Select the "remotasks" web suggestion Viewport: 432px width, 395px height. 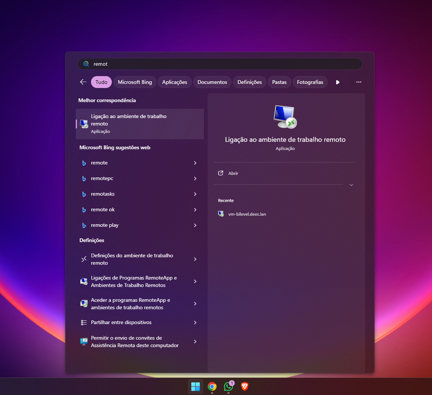click(140, 194)
